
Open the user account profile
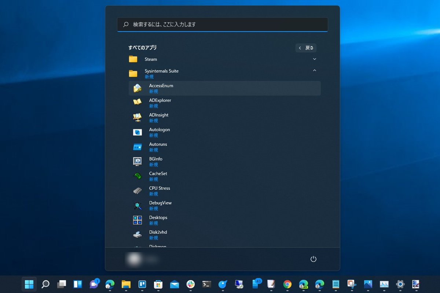click(x=143, y=259)
